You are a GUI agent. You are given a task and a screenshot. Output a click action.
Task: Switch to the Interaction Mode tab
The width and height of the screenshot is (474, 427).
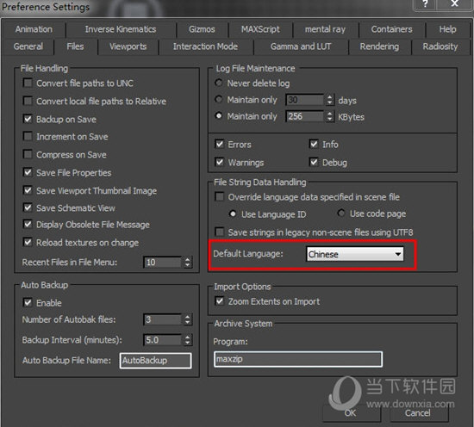point(205,46)
